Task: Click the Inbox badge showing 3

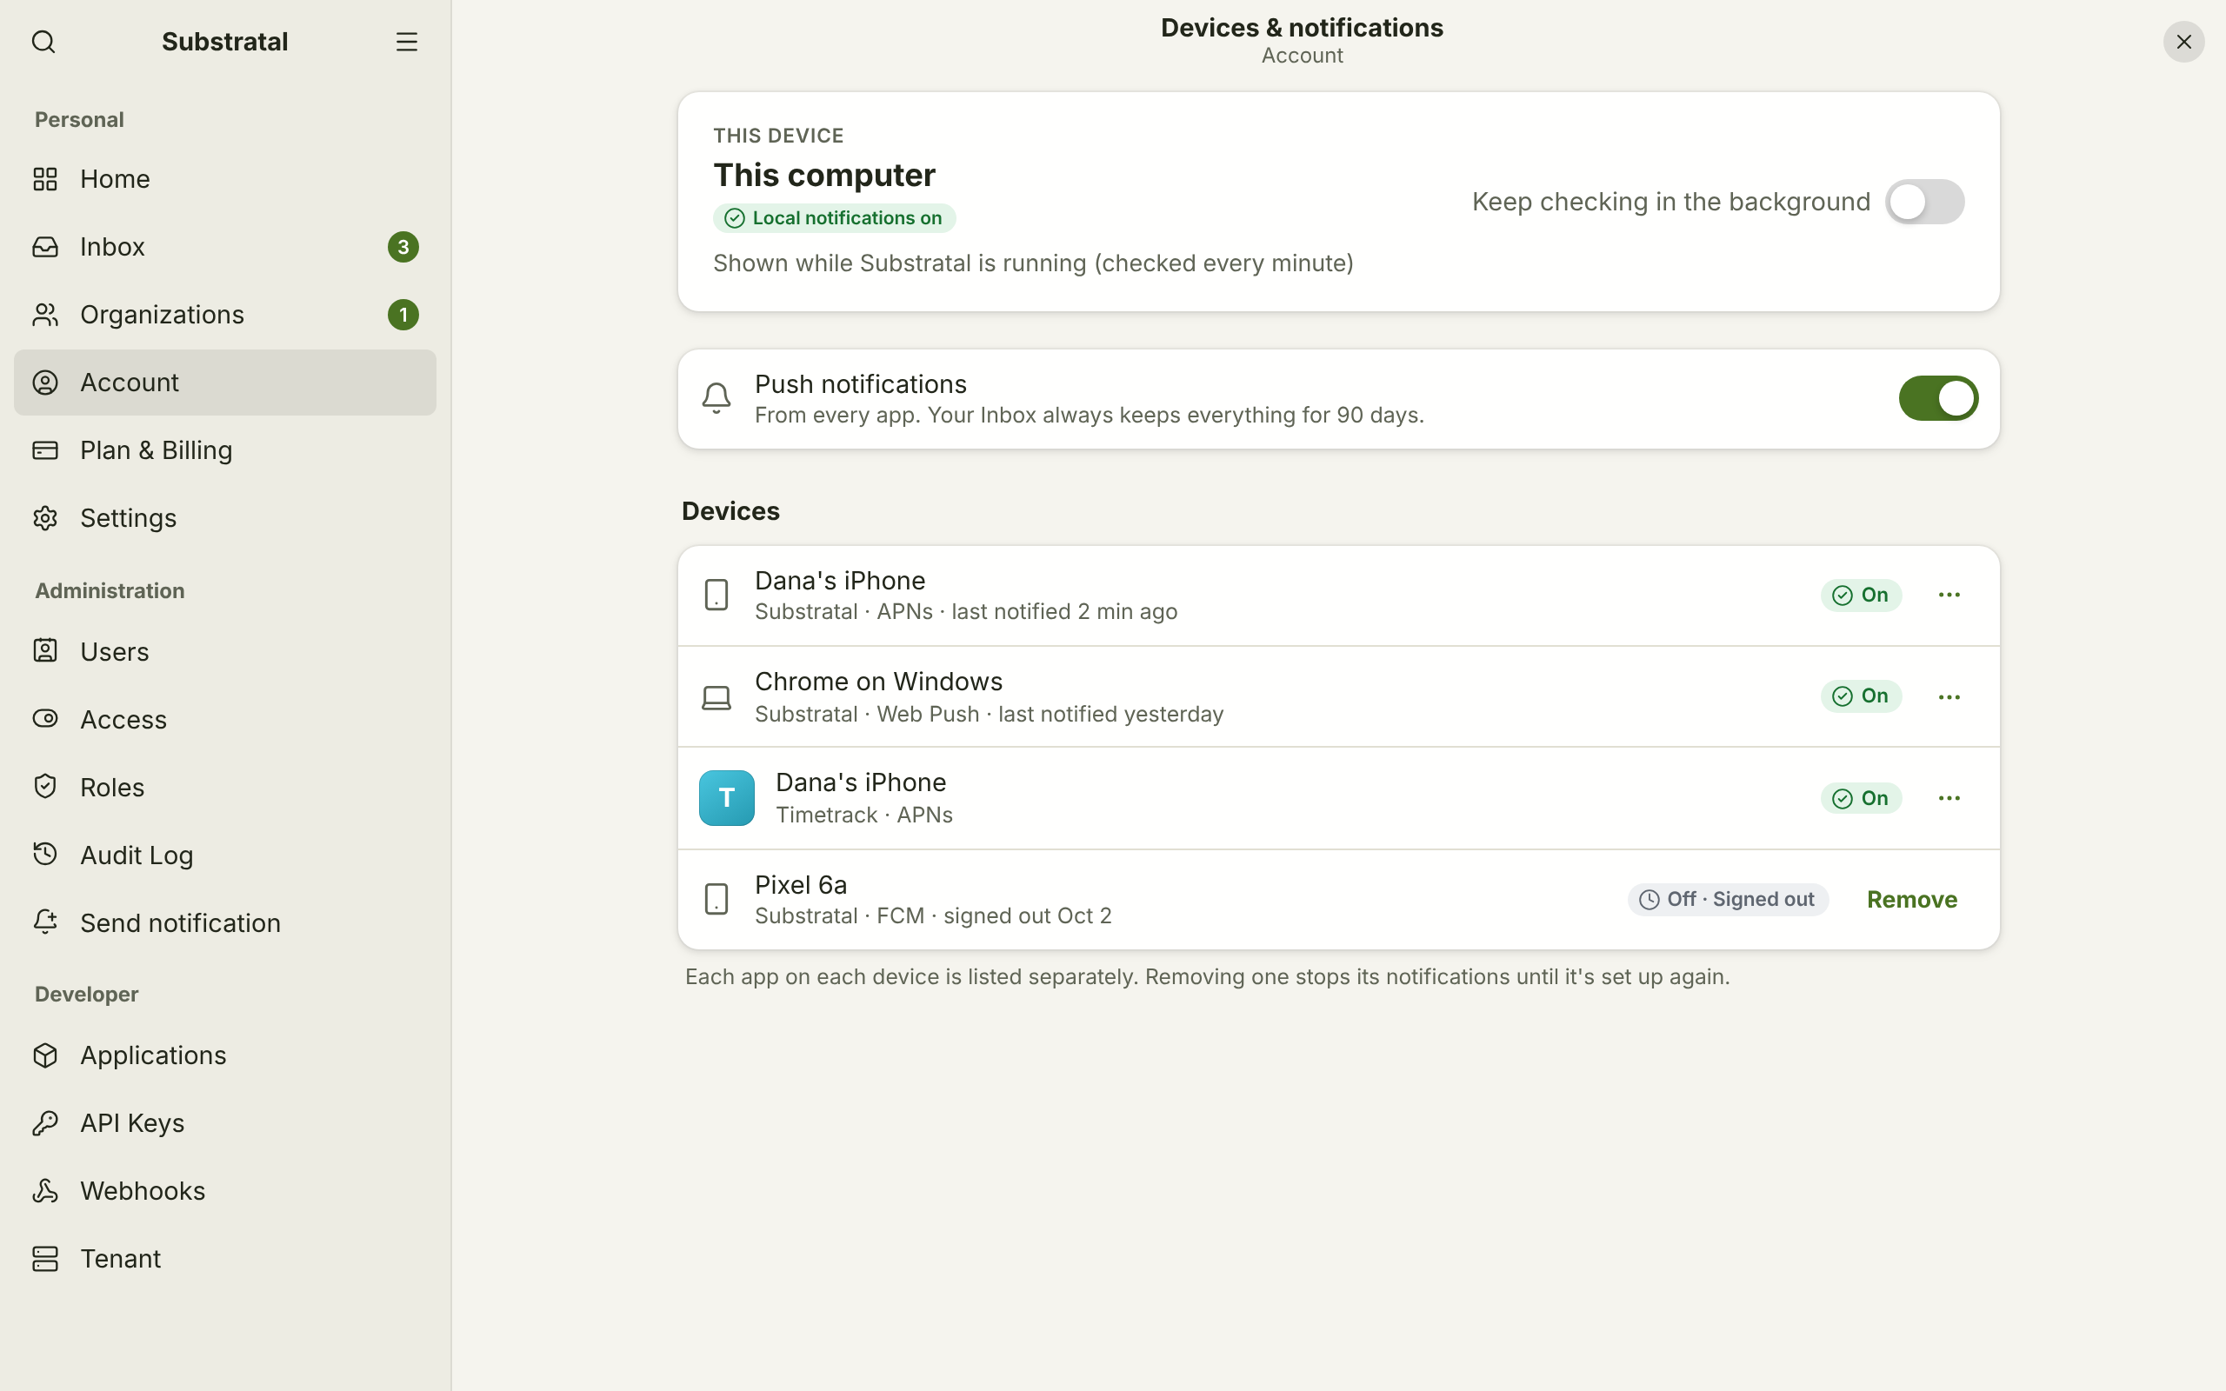Action: [x=403, y=247]
